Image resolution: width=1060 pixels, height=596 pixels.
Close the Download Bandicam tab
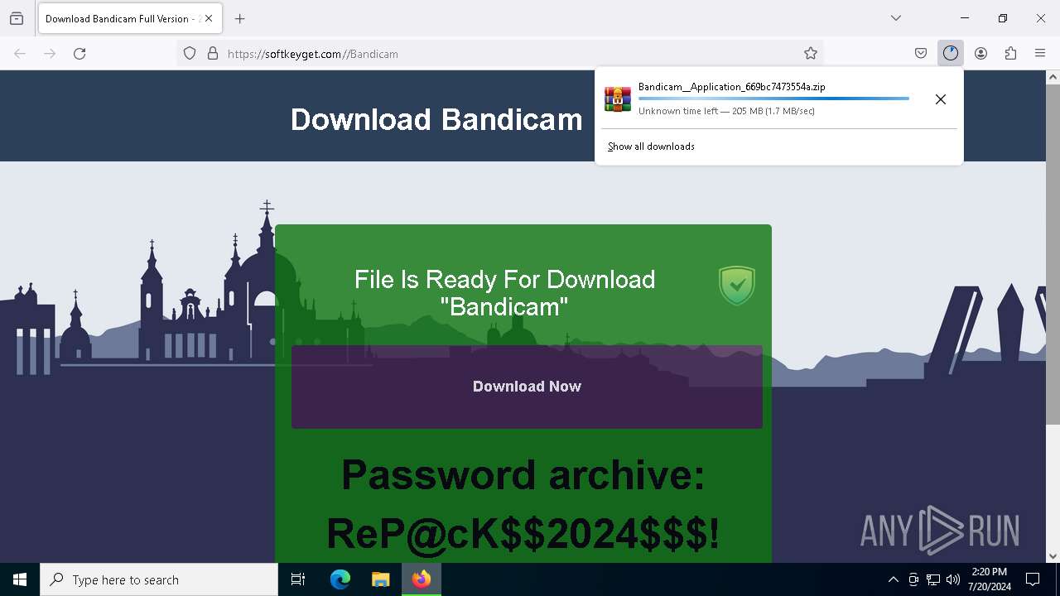pos(209,18)
